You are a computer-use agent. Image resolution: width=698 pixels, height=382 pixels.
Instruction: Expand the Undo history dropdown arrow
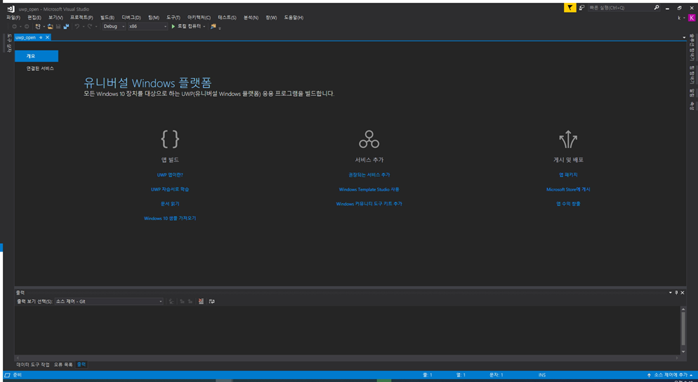(84, 27)
